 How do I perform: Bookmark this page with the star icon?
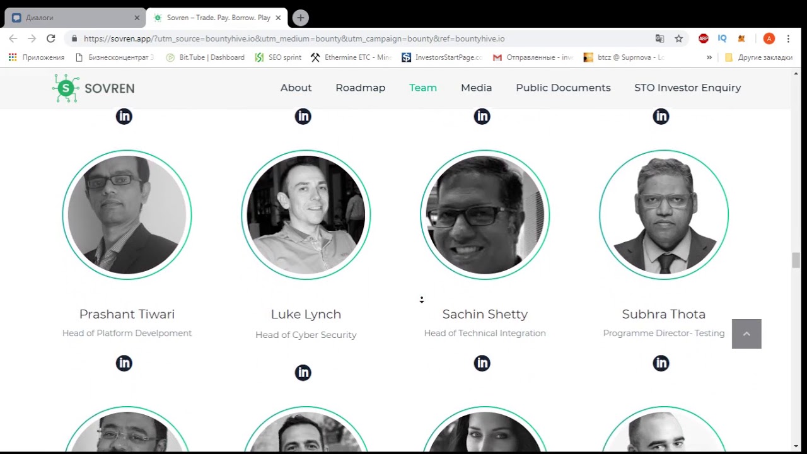[678, 38]
